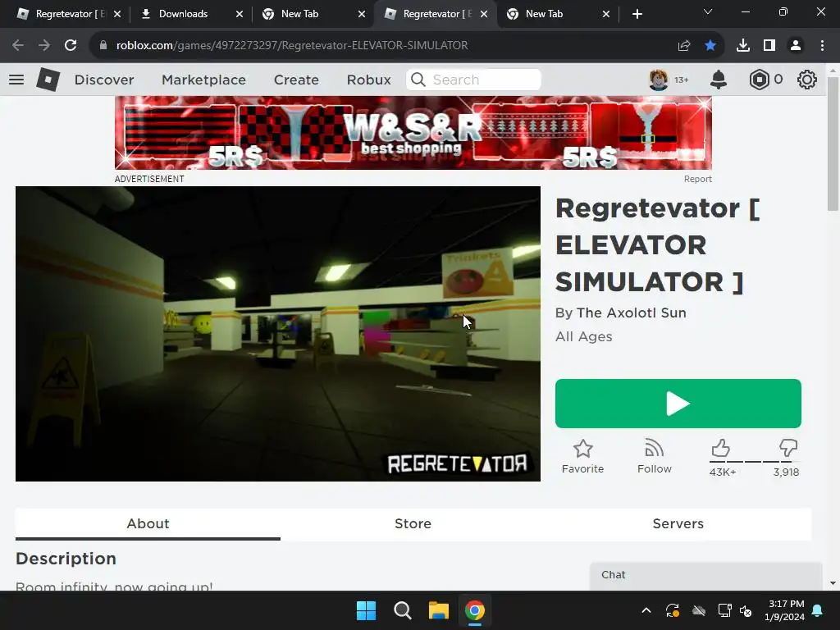Click the Chrome taskbar icon
840x630 pixels.
(475, 610)
